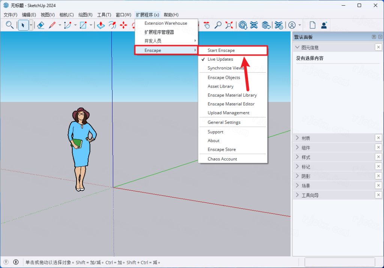The height and width of the screenshot is (268, 384).
Task: Choose the Arc drawing tool
Action: click(67, 25)
